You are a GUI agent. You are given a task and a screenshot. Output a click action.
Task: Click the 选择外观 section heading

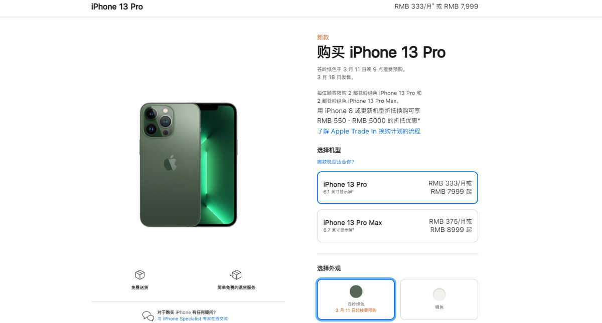pos(329,268)
